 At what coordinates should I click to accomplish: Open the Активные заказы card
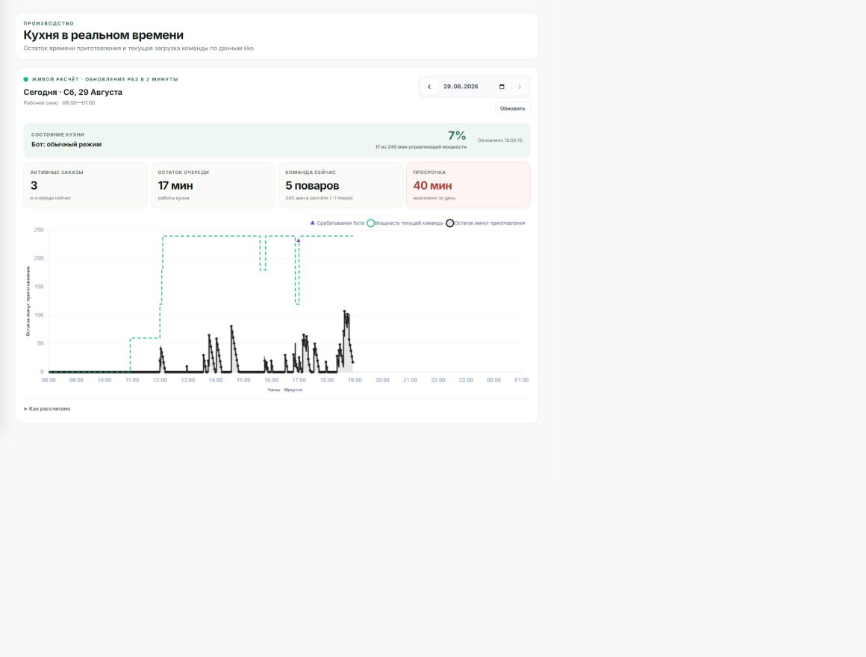pos(85,185)
